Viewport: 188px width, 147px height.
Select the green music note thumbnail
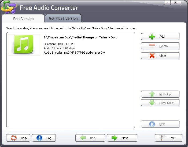(24, 45)
